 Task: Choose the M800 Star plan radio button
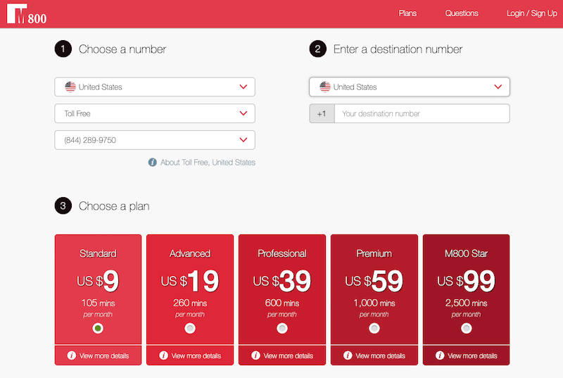(466, 328)
